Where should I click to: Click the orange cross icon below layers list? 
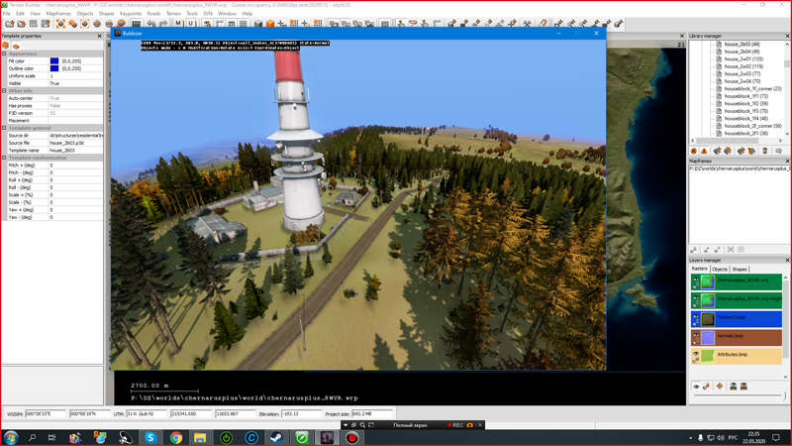tap(720, 387)
